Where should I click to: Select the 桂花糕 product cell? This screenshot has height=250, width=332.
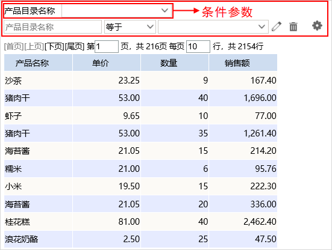tap(39, 222)
